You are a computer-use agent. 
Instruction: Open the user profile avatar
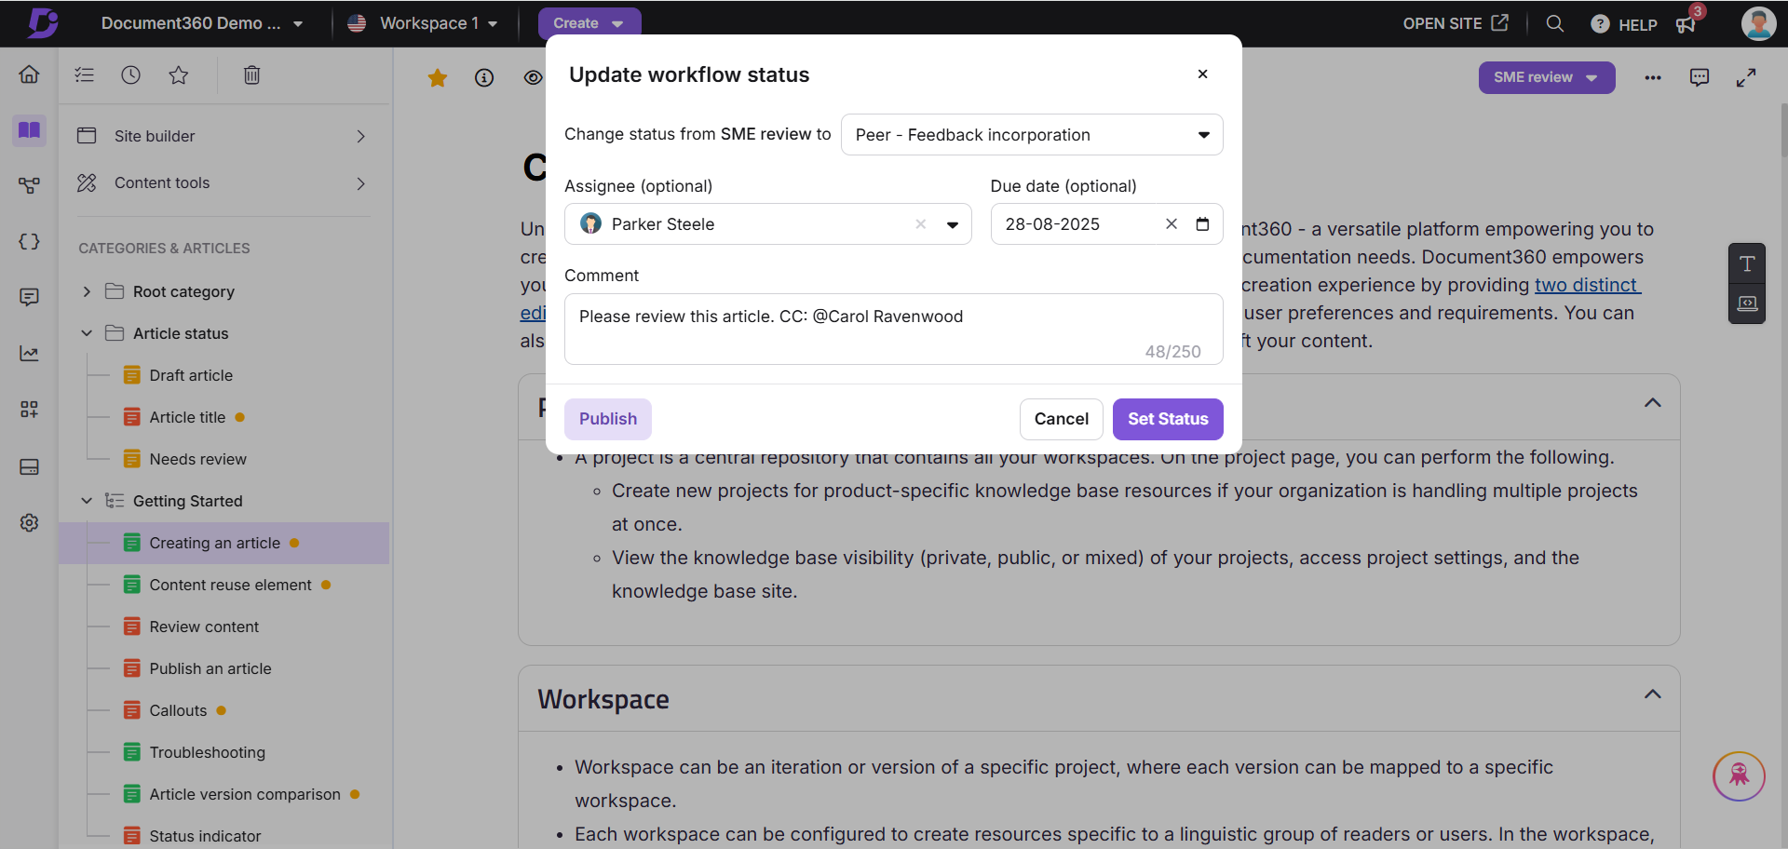coord(1758,23)
